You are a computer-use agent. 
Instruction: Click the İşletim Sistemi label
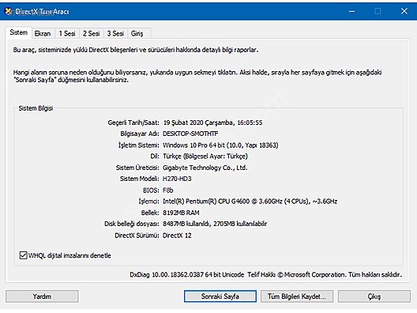click(138, 145)
